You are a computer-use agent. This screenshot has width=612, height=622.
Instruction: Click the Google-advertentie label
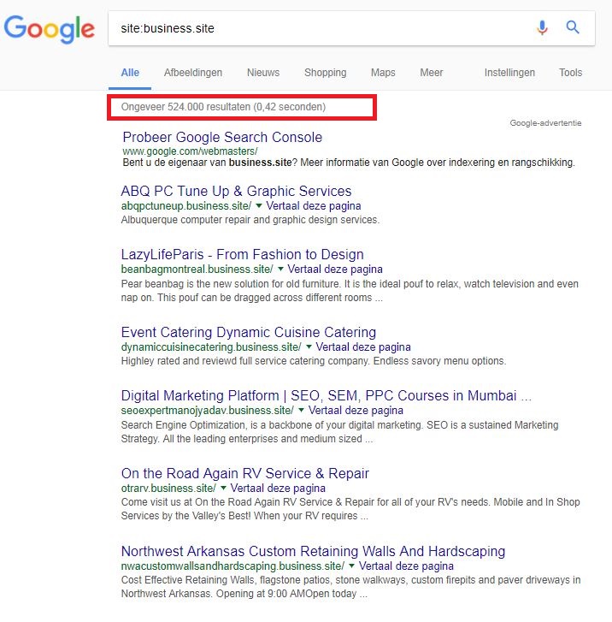click(x=545, y=123)
